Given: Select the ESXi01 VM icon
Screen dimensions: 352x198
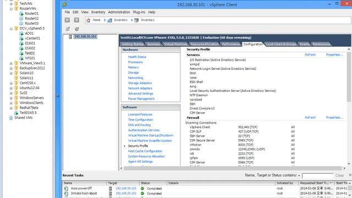Looking at the screenshot, I should 21,43.
